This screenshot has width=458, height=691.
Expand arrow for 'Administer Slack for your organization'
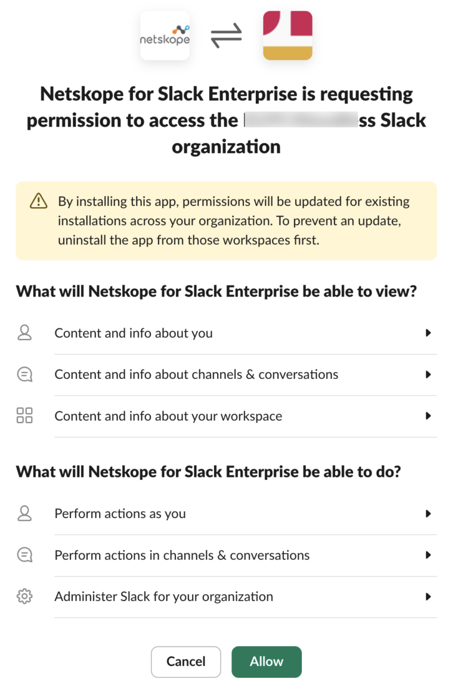coord(428,597)
